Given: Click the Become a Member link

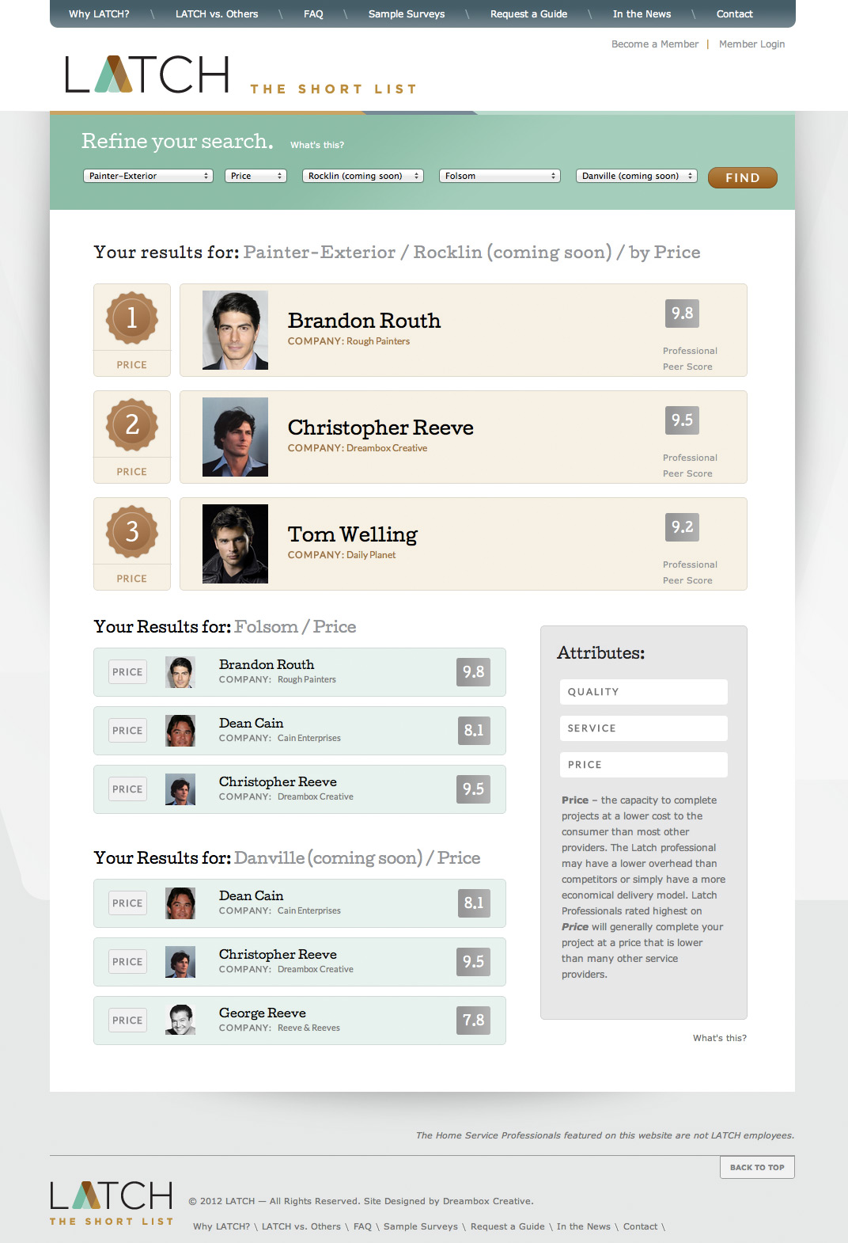Looking at the screenshot, I should tap(655, 44).
